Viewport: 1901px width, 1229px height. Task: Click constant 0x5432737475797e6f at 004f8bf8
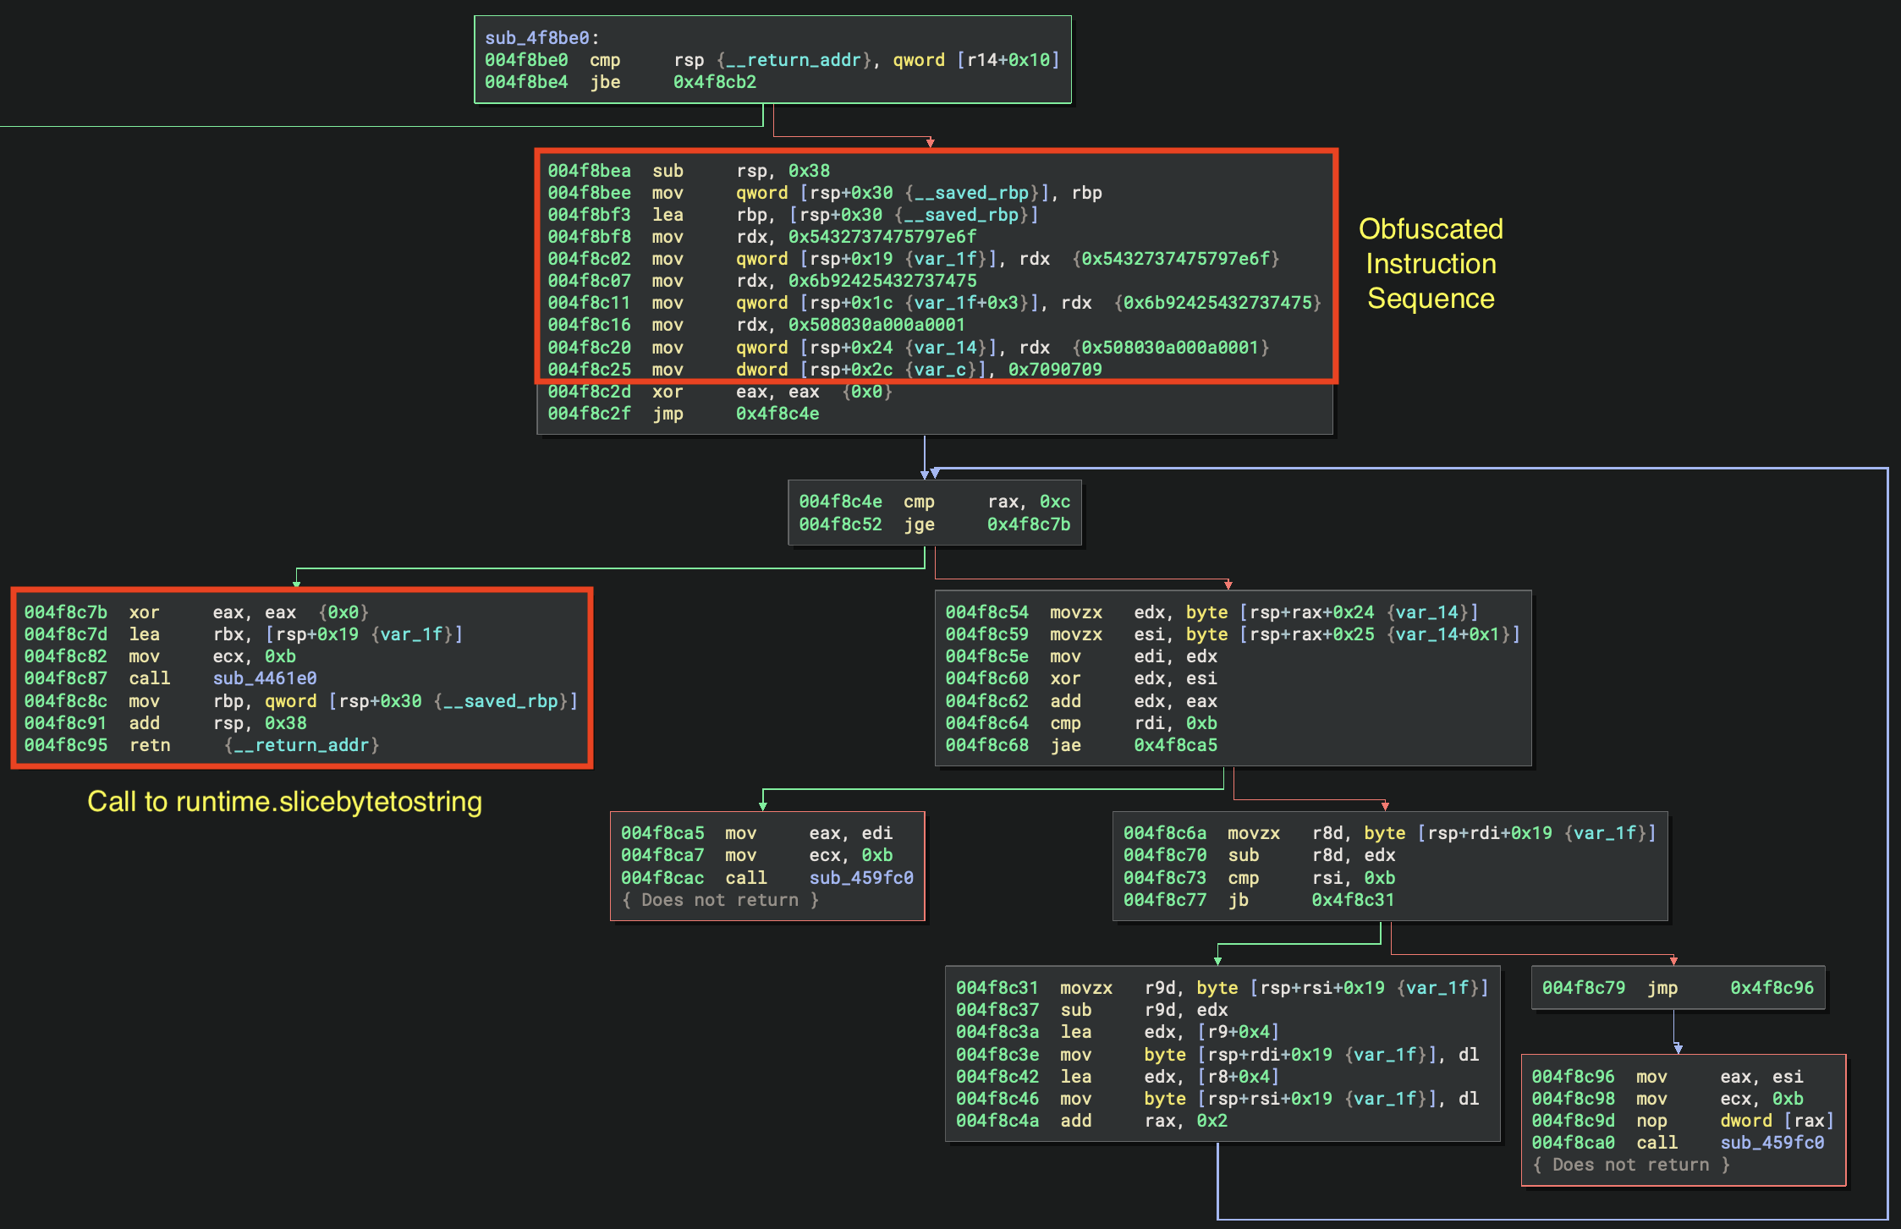[882, 237]
